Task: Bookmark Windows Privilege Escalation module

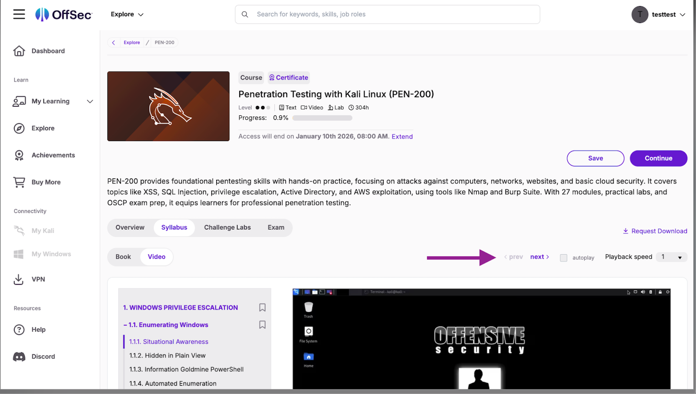Action: click(x=262, y=307)
